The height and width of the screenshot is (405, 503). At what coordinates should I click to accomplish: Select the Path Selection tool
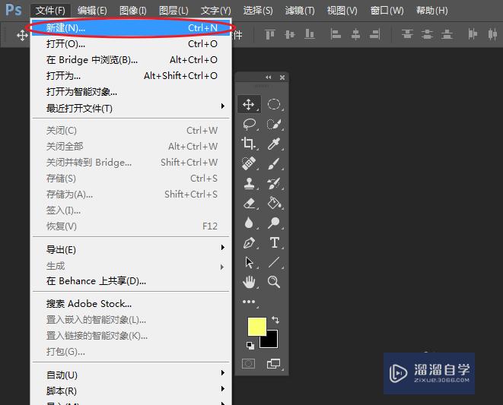click(x=249, y=262)
